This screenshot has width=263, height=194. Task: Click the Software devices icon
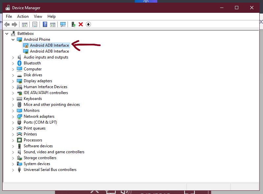[x=19, y=146]
